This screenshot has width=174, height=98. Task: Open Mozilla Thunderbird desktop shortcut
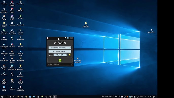coord(12,32)
